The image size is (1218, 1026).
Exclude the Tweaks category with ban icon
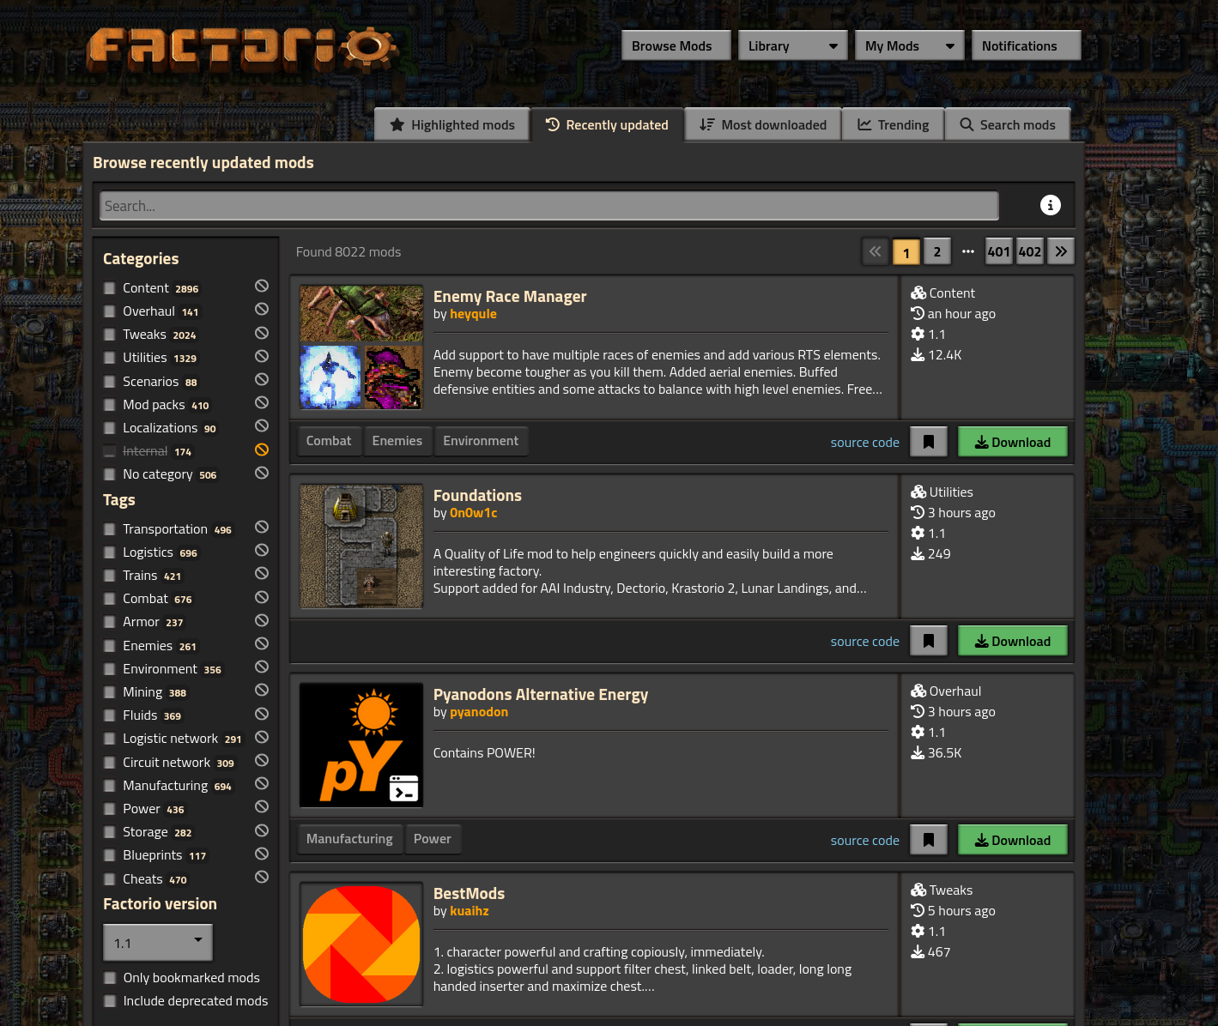click(262, 333)
